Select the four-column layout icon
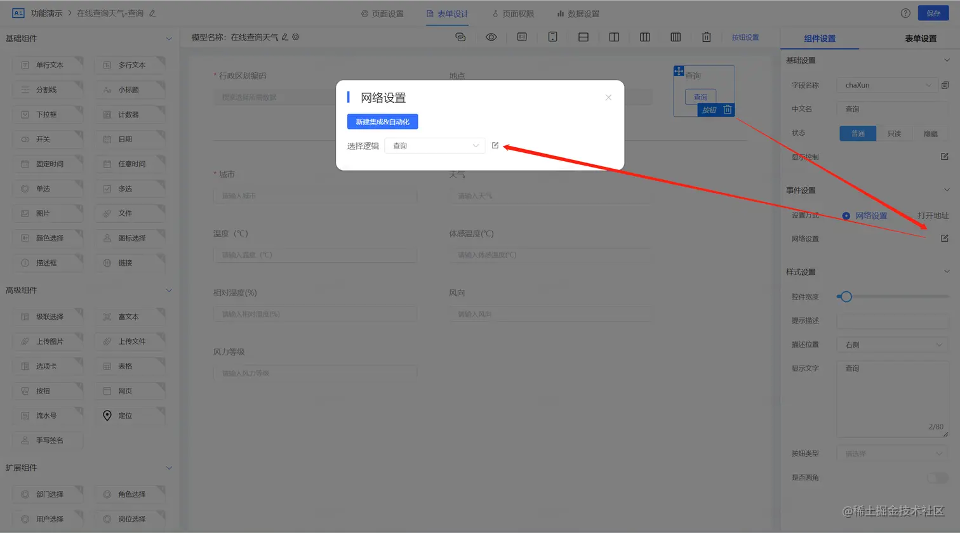Screen dimensions: 960x533 [x=676, y=37]
